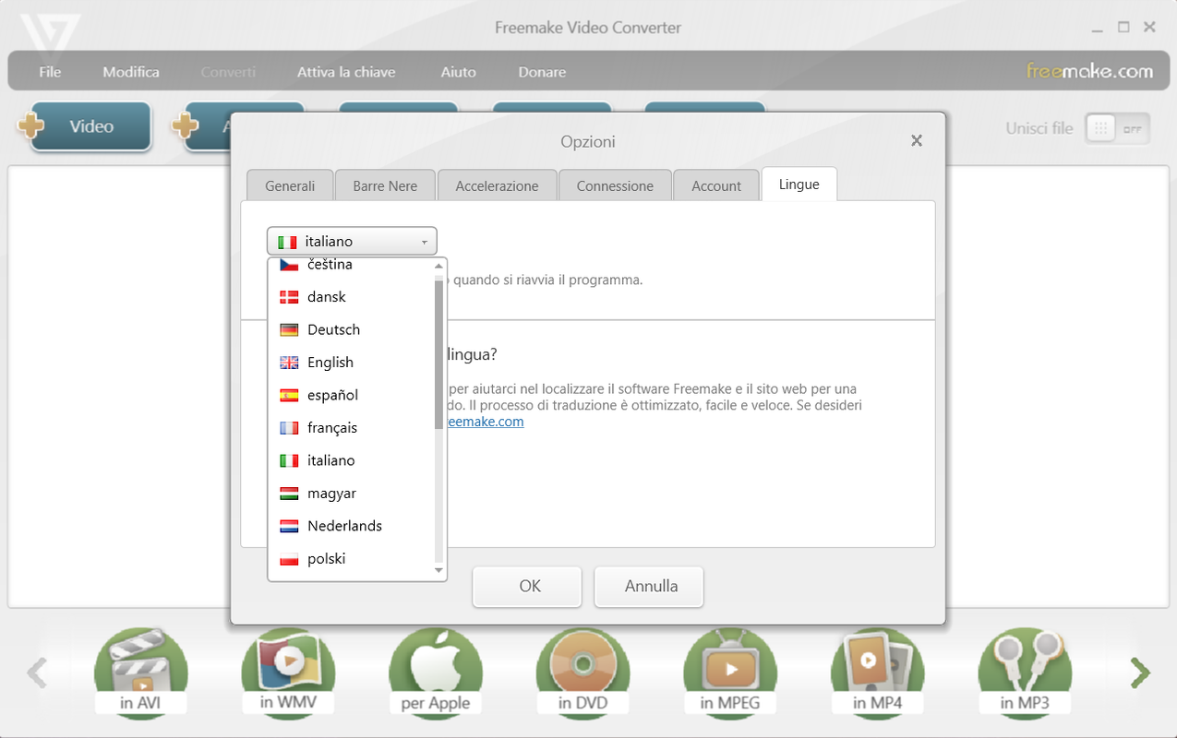This screenshot has width=1177, height=738.
Task: Click the freemake.com logo in header
Action: [1089, 71]
